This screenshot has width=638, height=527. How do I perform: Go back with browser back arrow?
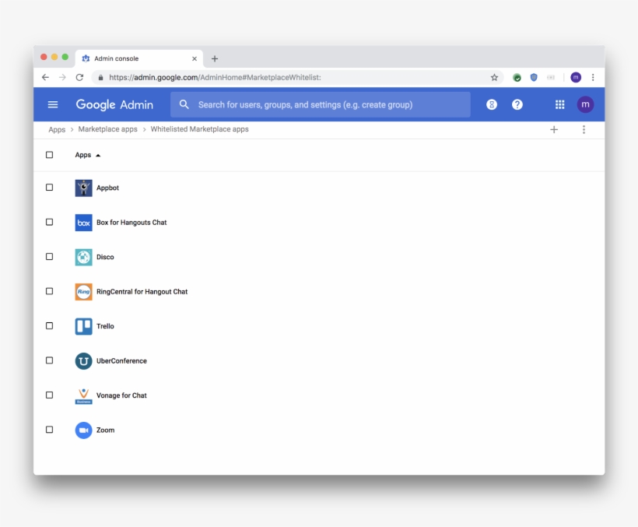[45, 77]
